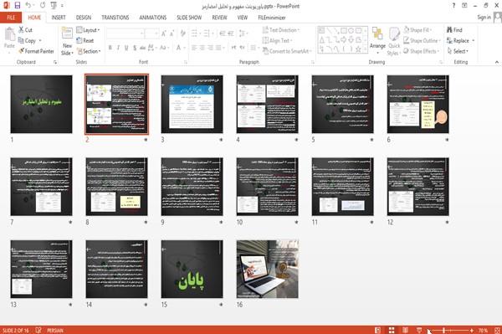This screenshot has width=502, height=334.
Task: Click the zoom slider handle
Action: (x=443, y=330)
